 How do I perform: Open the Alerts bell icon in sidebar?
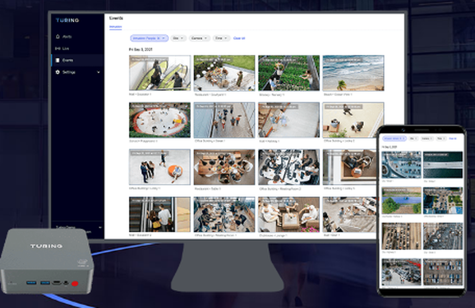[57, 37]
